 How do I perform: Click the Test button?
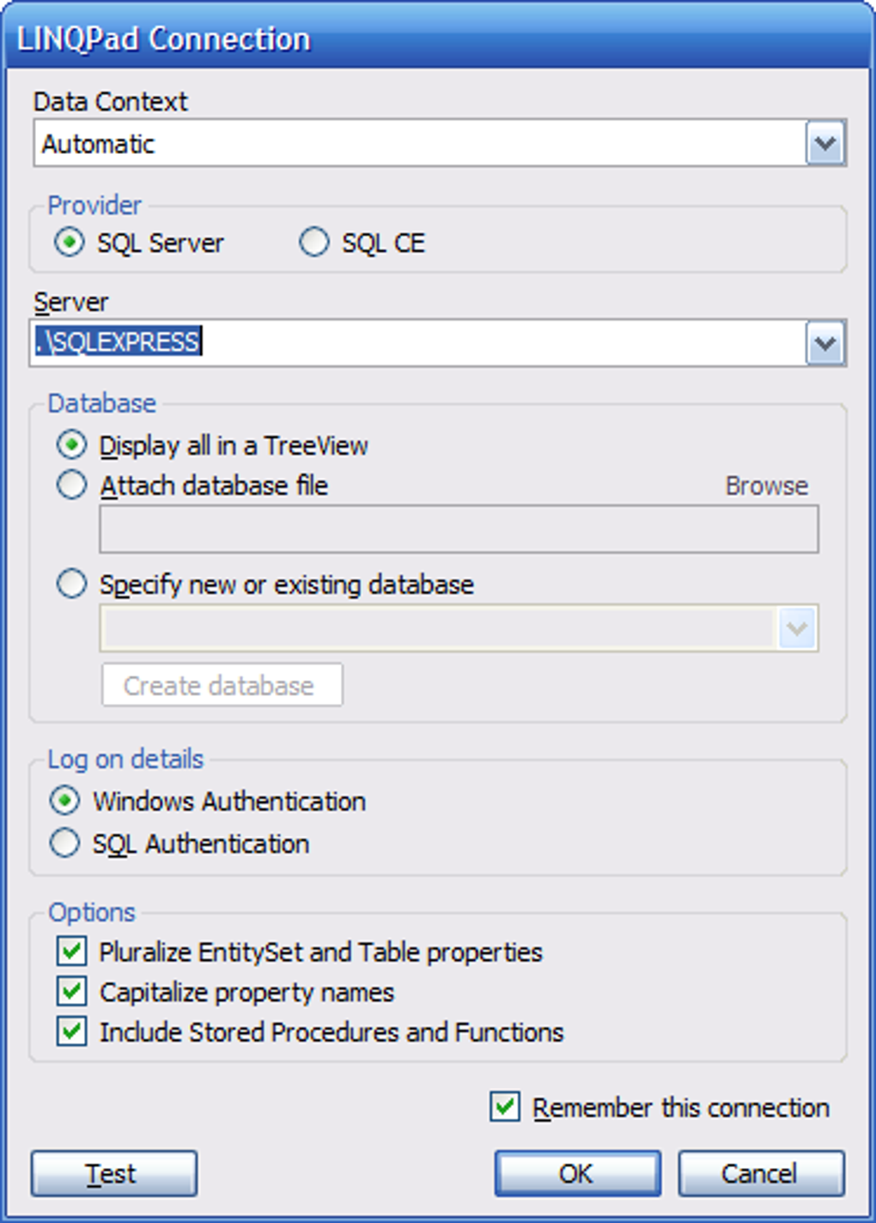pos(113,1173)
